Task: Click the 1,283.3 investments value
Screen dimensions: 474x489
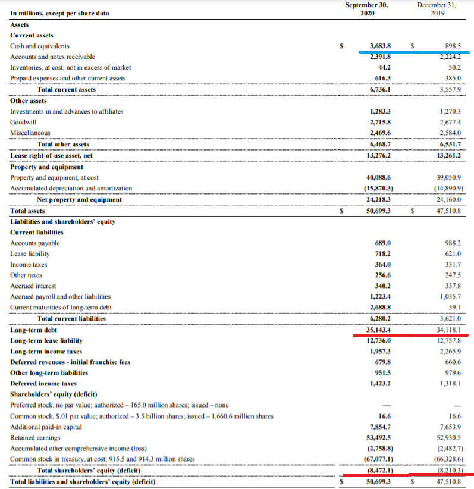Action: pyautogui.click(x=380, y=111)
